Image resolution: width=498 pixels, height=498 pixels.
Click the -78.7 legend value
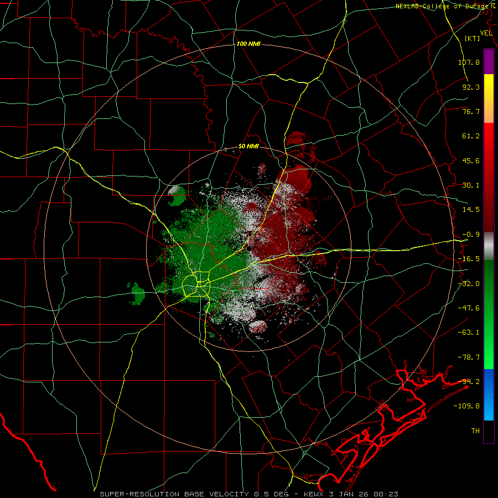pos(469,357)
